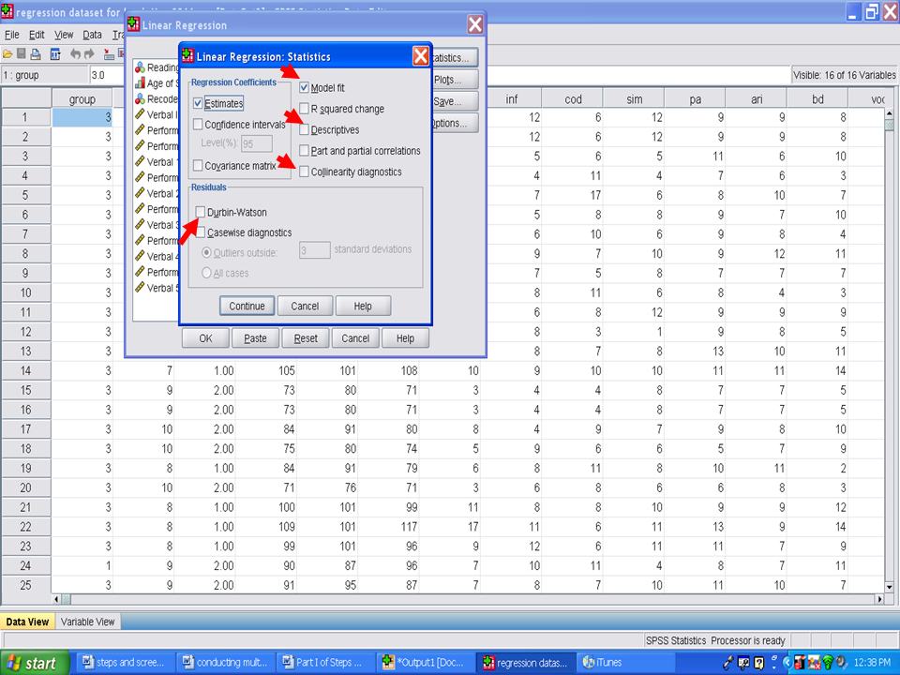
Task: Click the Reset button in Linear Regression
Action: click(x=306, y=338)
